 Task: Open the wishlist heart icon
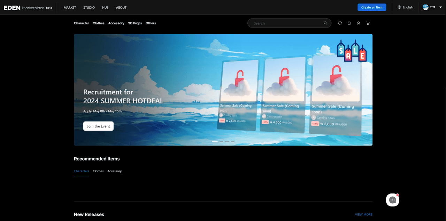point(340,23)
